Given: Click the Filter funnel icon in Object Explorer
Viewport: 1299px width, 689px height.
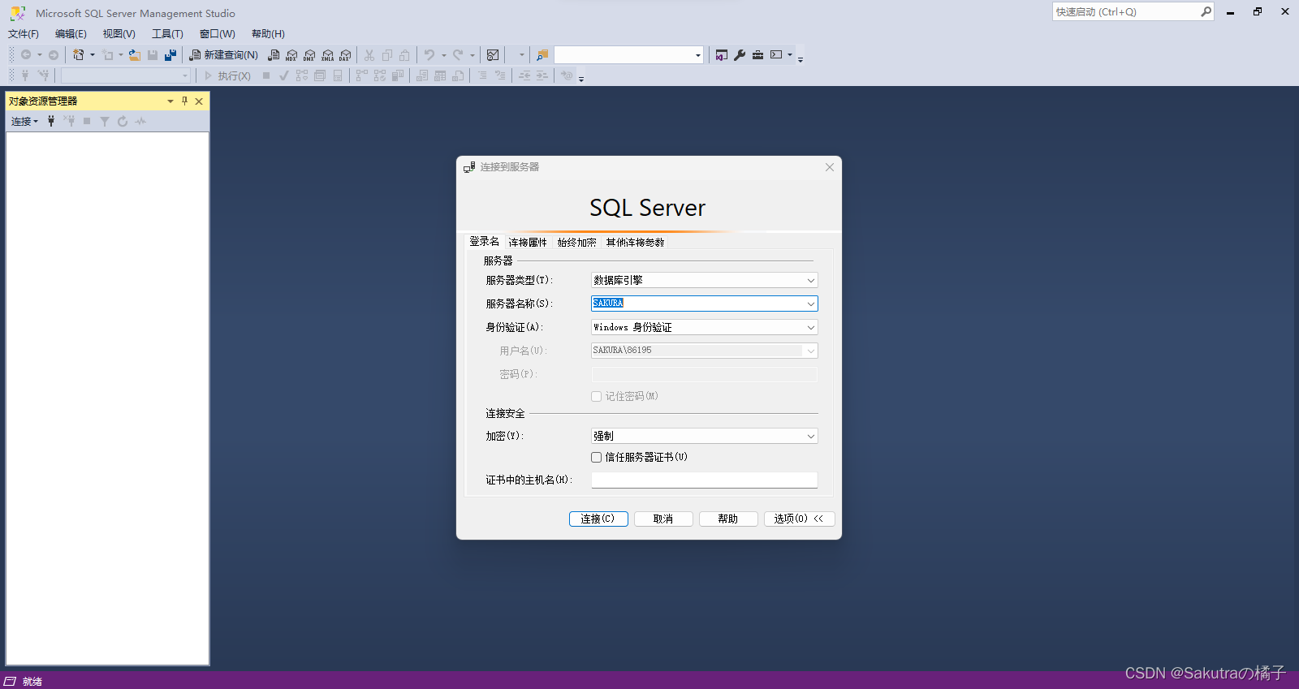Looking at the screenshot, I should (105, 121).
